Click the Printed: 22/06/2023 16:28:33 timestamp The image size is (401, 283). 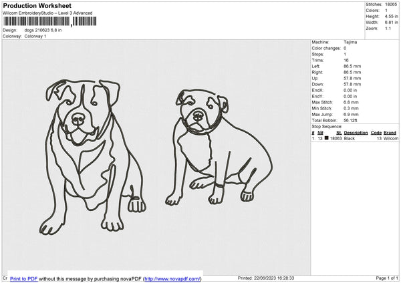click(266, 278)
